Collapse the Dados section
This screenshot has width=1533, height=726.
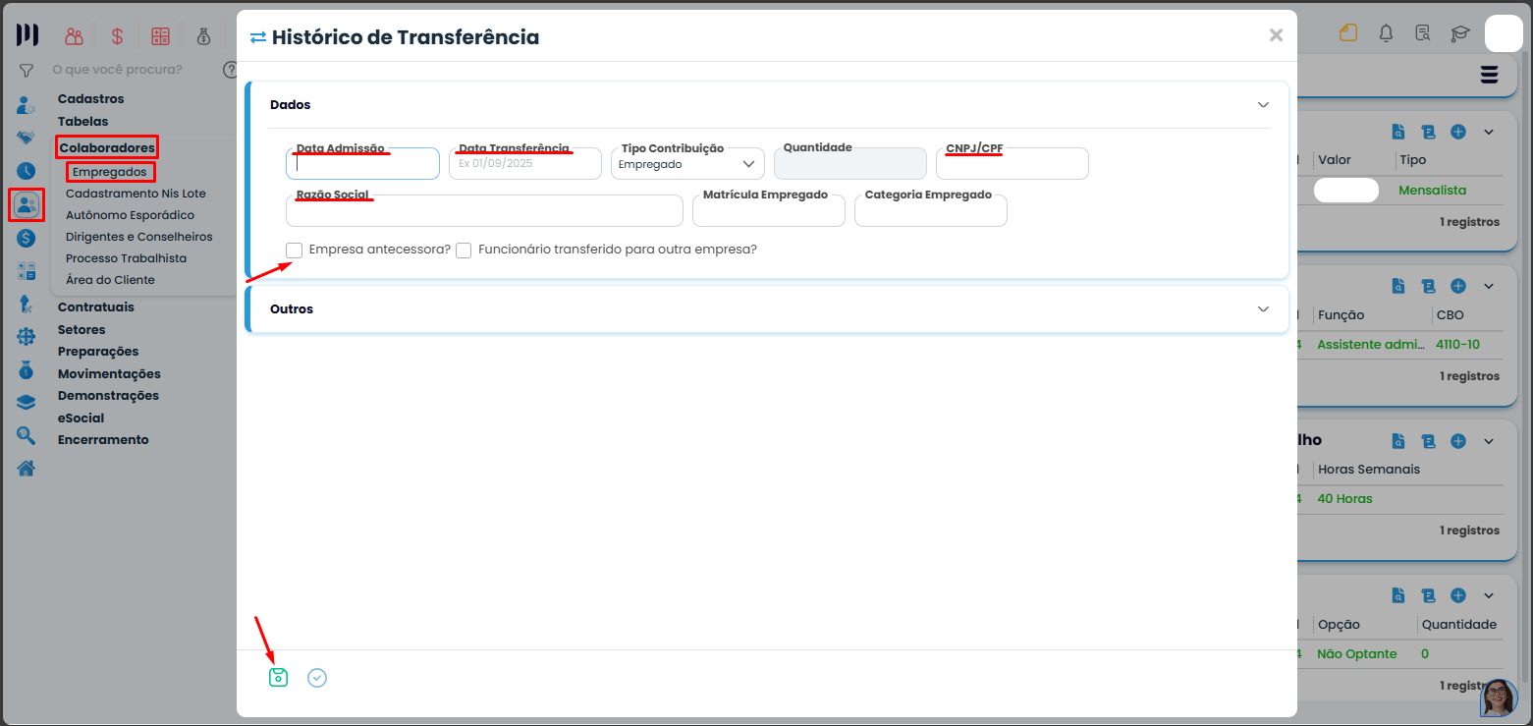click(x=1263, y=104)
